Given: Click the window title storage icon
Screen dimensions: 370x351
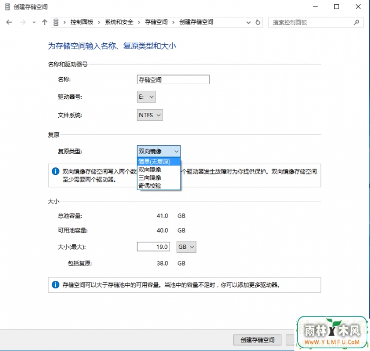Looking at the screenshot, I should [8, 7].
